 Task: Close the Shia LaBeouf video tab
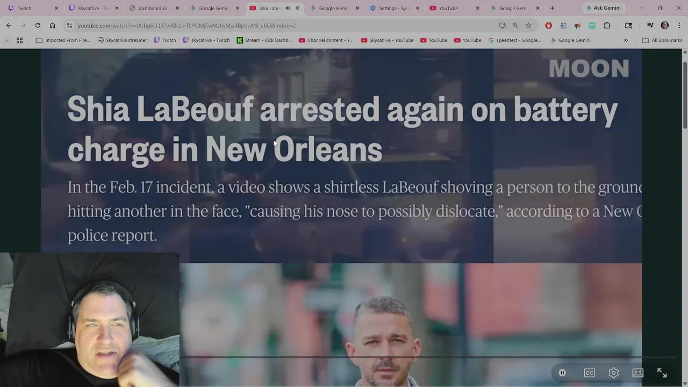coord(297,8)
